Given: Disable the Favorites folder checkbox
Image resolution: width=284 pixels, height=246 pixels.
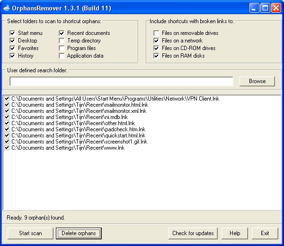Looking at the screenshot, I should [x=12, y=48].
